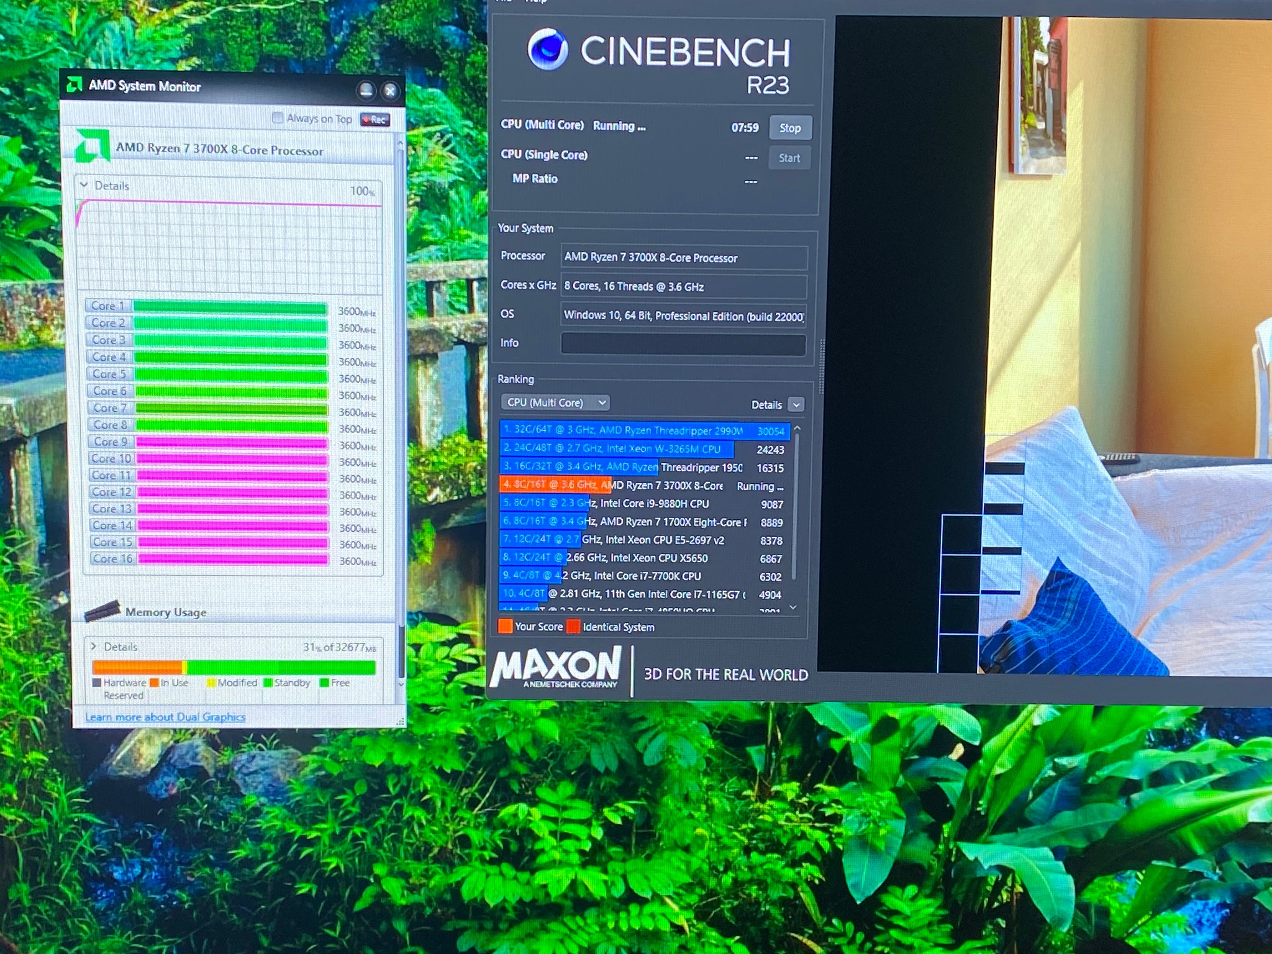1272x954 pixels.
Task: Click the MP Ratio label
Action: [x=535, y=179]
